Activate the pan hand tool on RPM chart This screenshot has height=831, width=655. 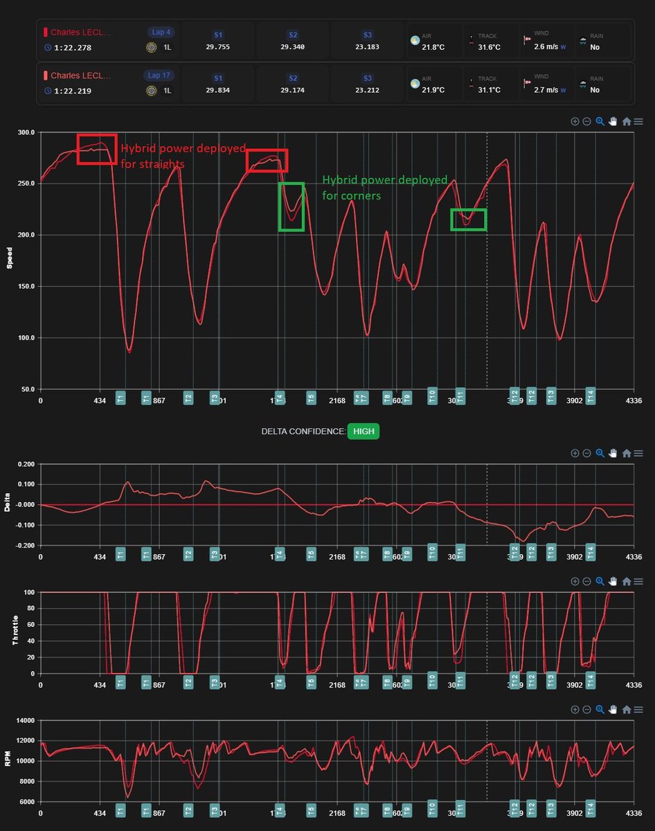click(613, 710)
